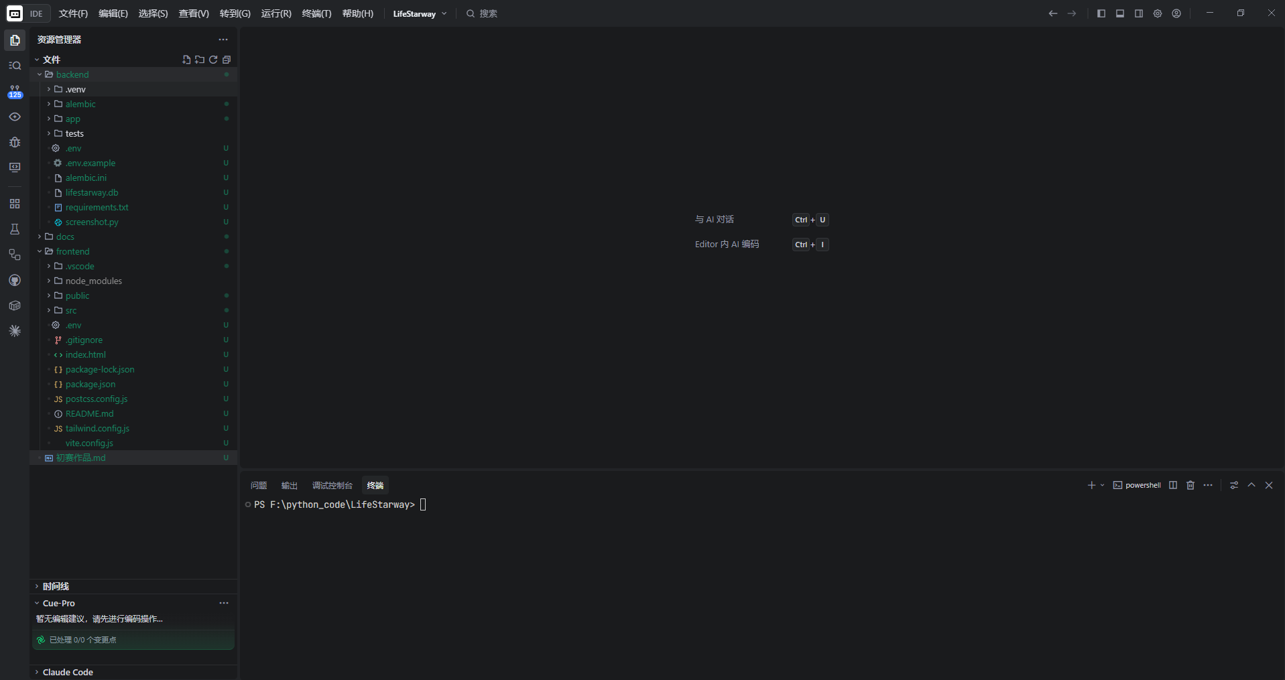Split the terminal pane
The width and height of the screenshot is (1285, 680).
[1173, 485]
